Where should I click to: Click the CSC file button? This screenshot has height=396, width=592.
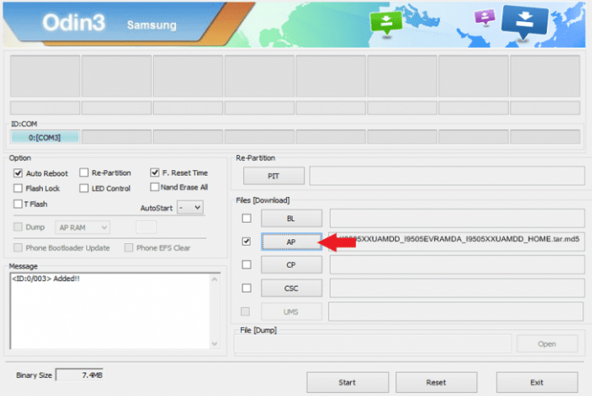pos(291,288)
